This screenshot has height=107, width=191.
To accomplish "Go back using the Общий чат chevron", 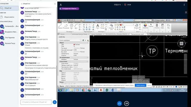I will 22,4.
